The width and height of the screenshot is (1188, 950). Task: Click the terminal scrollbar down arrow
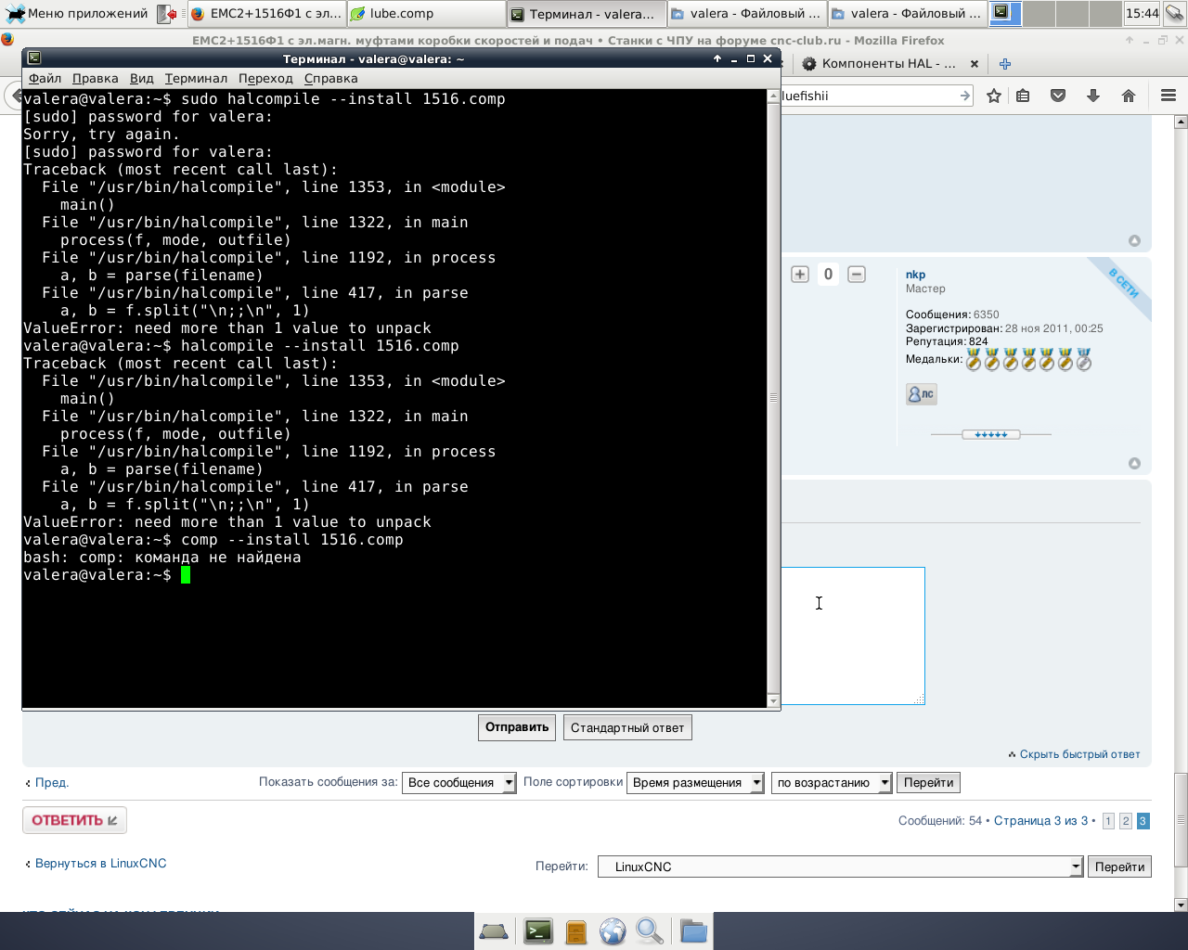coord(773,701)
